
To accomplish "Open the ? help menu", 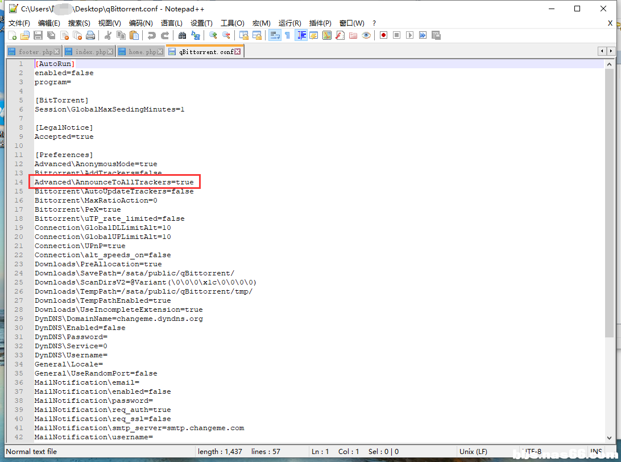I will (374, 23).
